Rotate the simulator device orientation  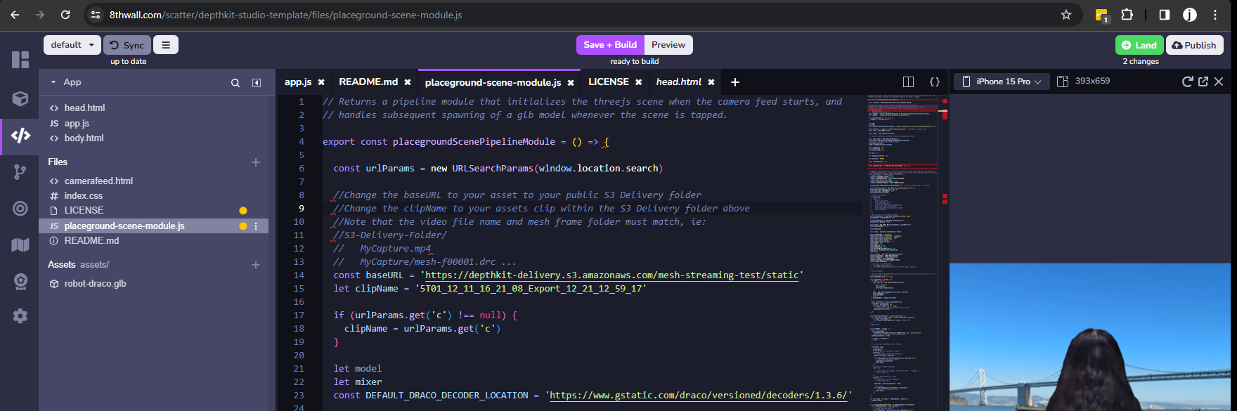[x=1063, y=81]
